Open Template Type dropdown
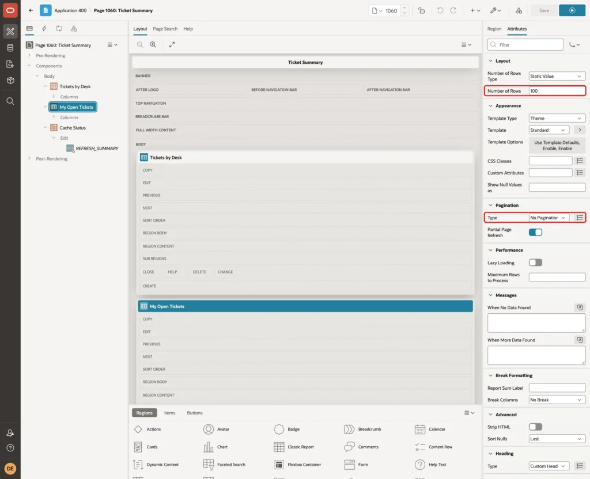 point(557,119)
